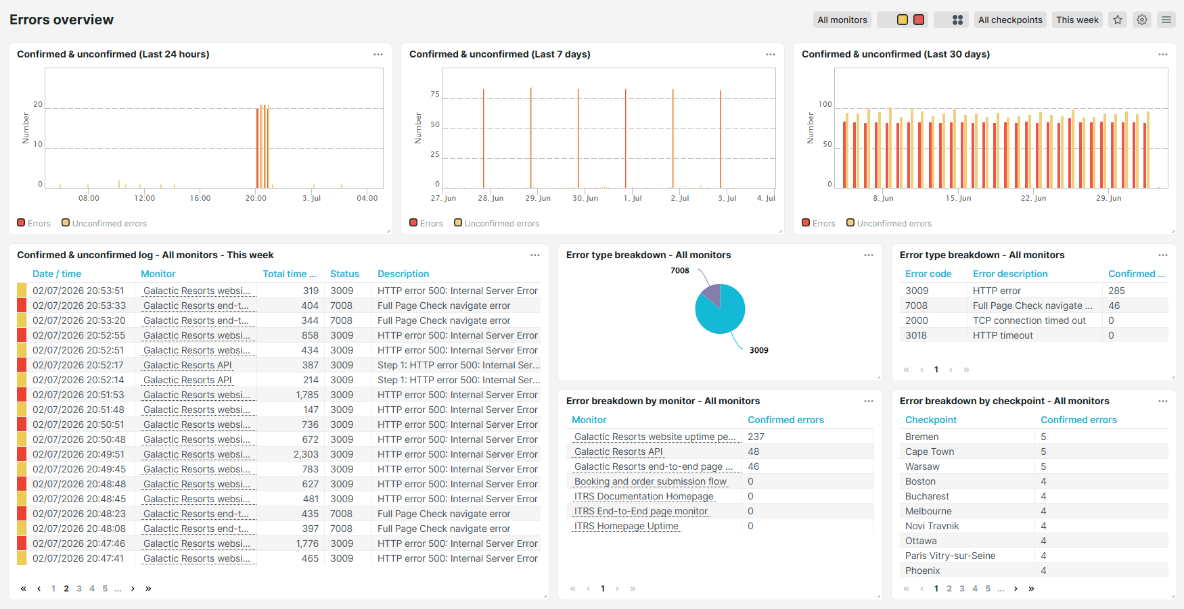Screen dimensions: 1184x609
Task: Open Booking and order submission flow monitor
Action: point(650,481)
